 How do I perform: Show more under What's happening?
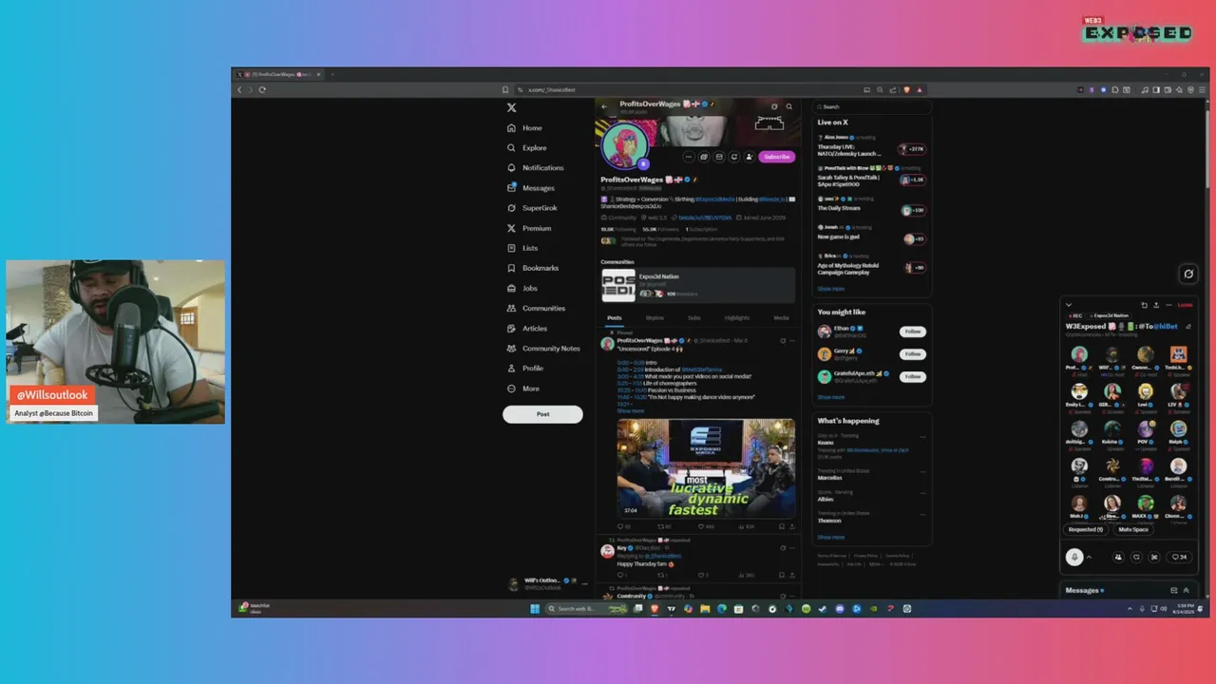tap(830, 537)
